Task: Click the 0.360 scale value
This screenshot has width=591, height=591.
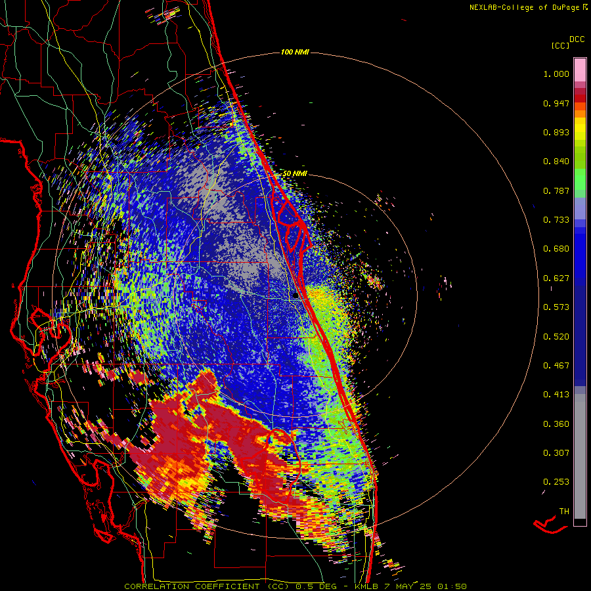Action: 556,424
